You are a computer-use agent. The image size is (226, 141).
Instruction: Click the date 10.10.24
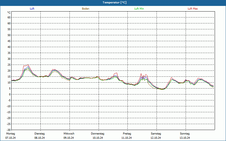(x=98, y=138)
